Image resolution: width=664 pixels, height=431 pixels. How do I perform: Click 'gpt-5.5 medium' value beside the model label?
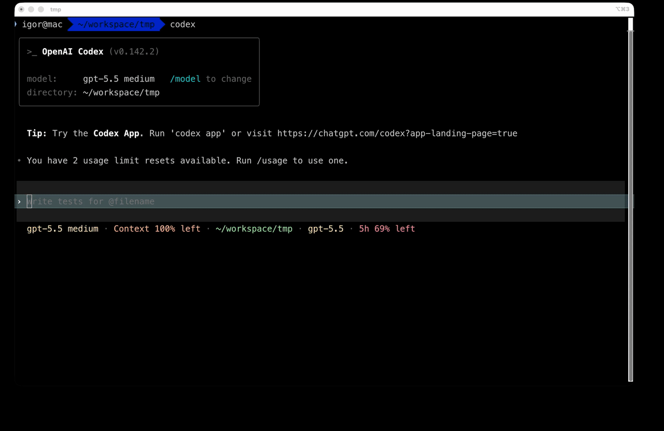(119, 79)
